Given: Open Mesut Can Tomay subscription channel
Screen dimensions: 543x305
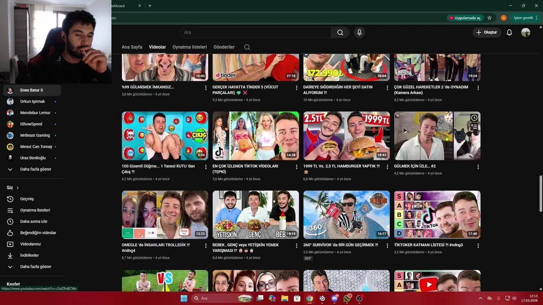Looking at the screenshot, I should (32, 147).
